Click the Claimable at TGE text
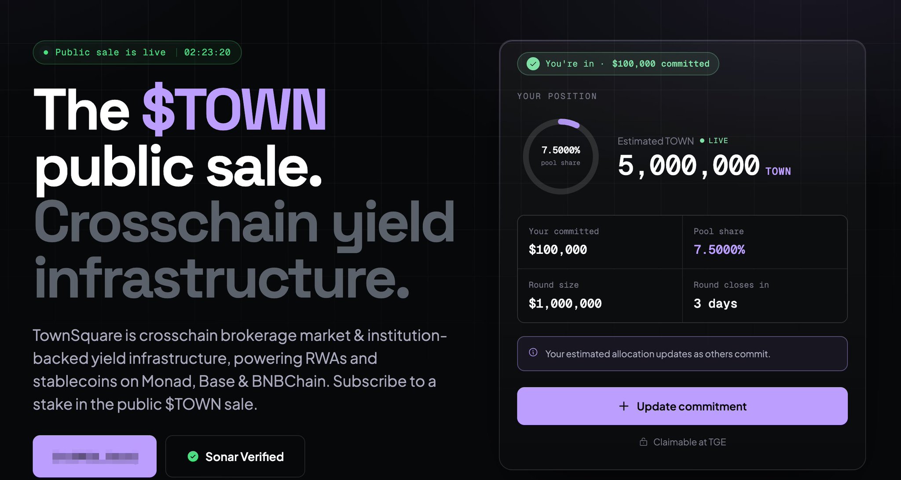Viewport: 901px width, 480px height. 689,442
